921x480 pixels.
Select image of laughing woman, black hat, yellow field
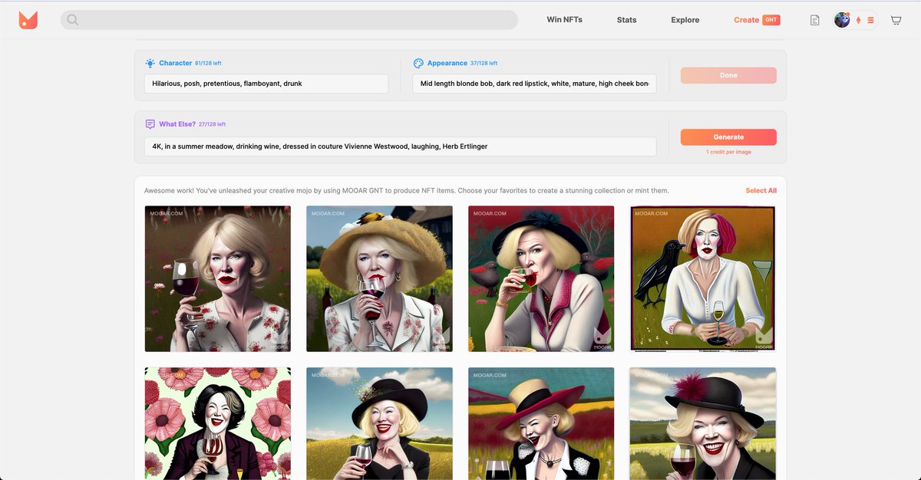(x=379, y=423)
